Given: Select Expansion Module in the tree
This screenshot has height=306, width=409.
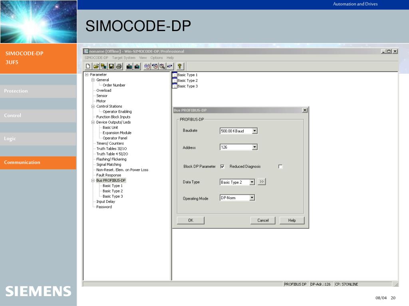Looking at the screenshot, I should 117,133.
